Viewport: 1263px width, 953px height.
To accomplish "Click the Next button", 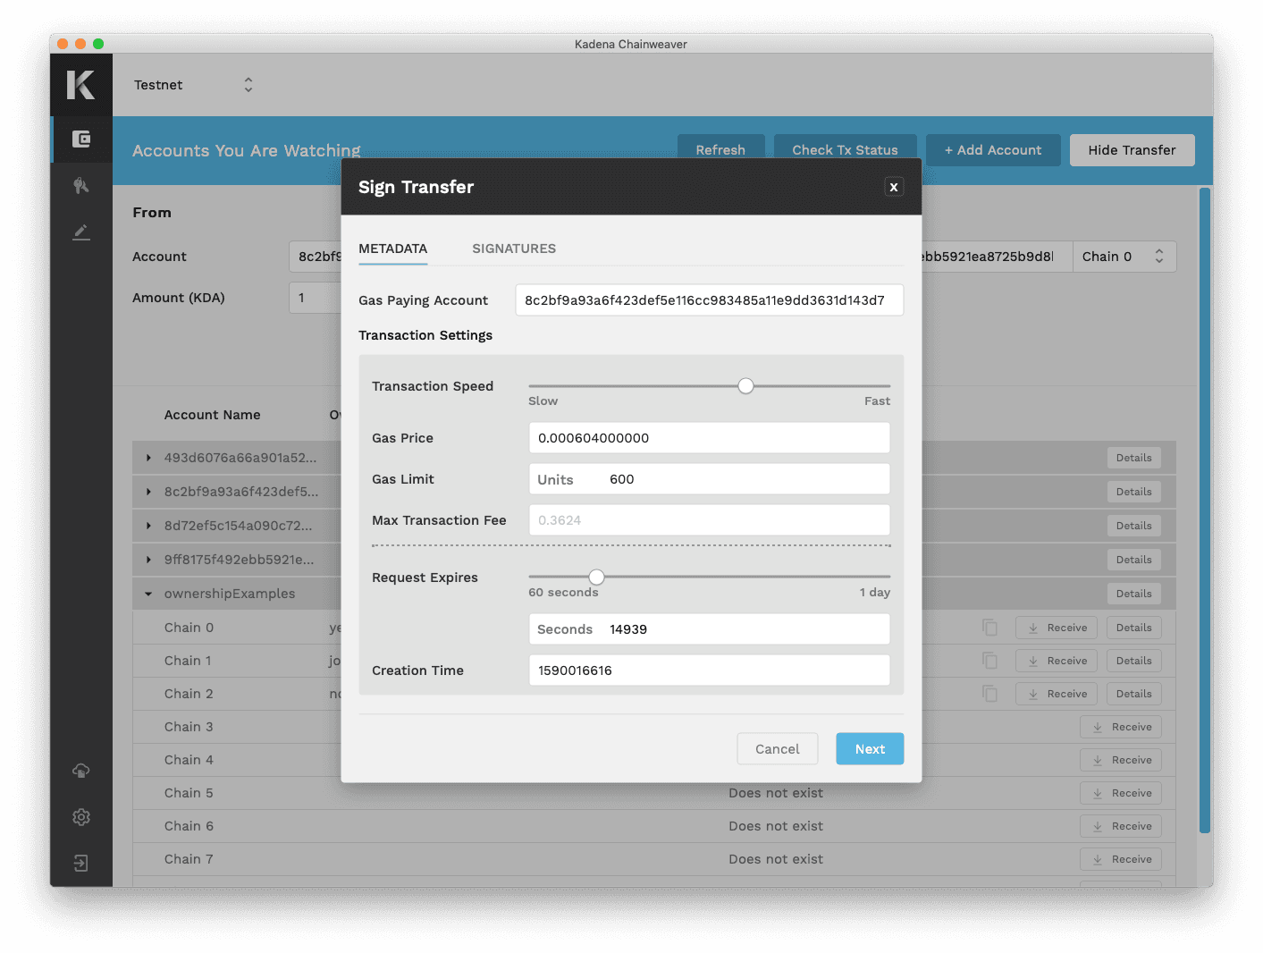I will click(x=870, y=749).
